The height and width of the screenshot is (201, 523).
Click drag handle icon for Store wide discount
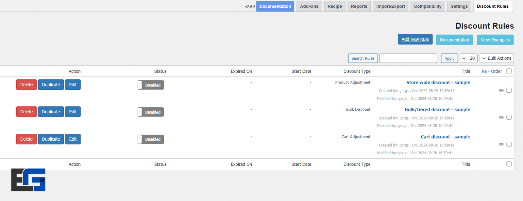point(501,90)
